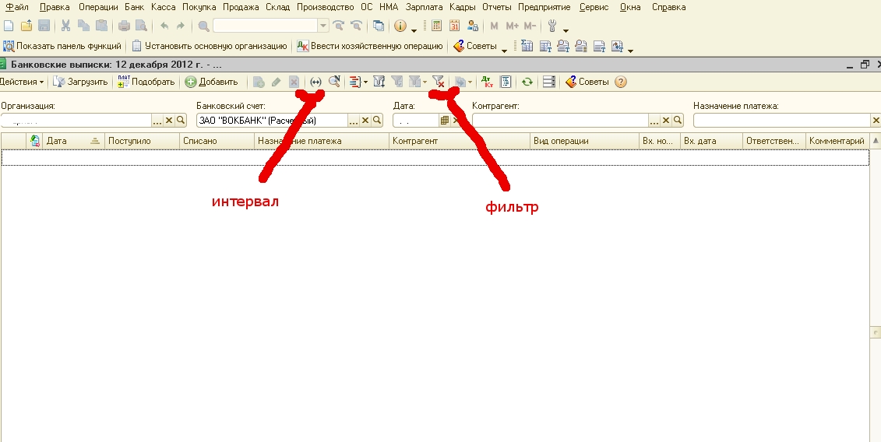This screenshot has height=442, width=881.
Task: Open the Банк menu
Action: point(134,7)
